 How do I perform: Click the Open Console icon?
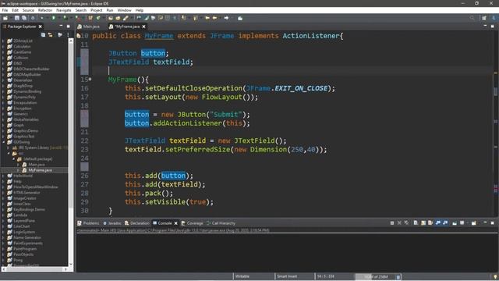(x=474, y=223)
